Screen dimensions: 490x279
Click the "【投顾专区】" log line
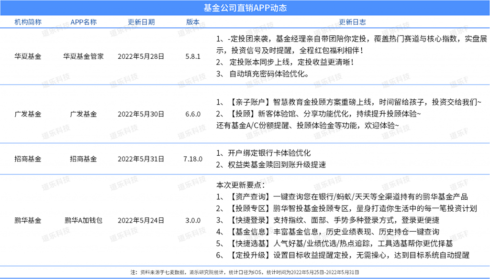point(346,208)
